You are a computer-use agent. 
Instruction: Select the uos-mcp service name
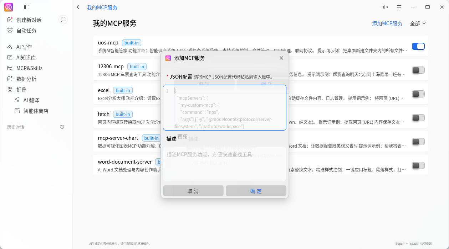coord(108,43)
